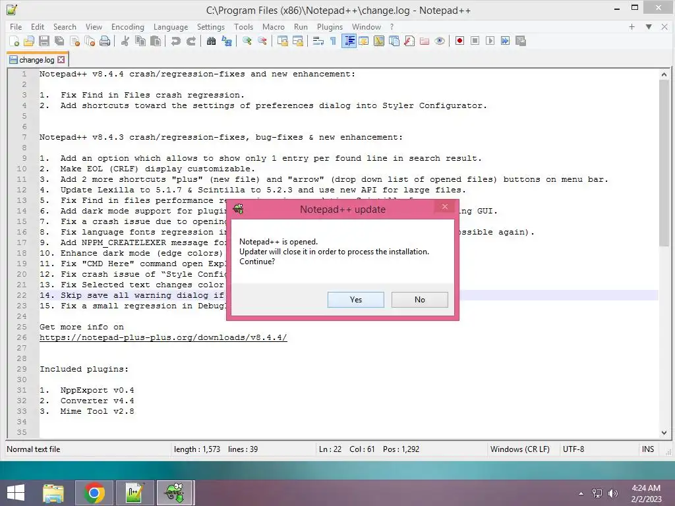The height and width of the screenshot is (506, 675).
Task: Select the change.log tab
Action: [x=37, y=60]
